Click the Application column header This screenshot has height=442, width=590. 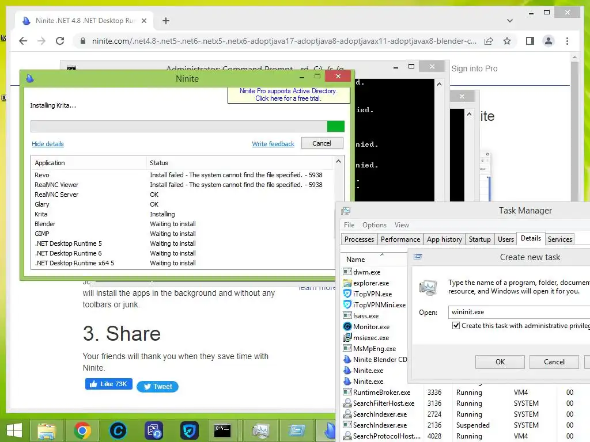pos(89,163)
